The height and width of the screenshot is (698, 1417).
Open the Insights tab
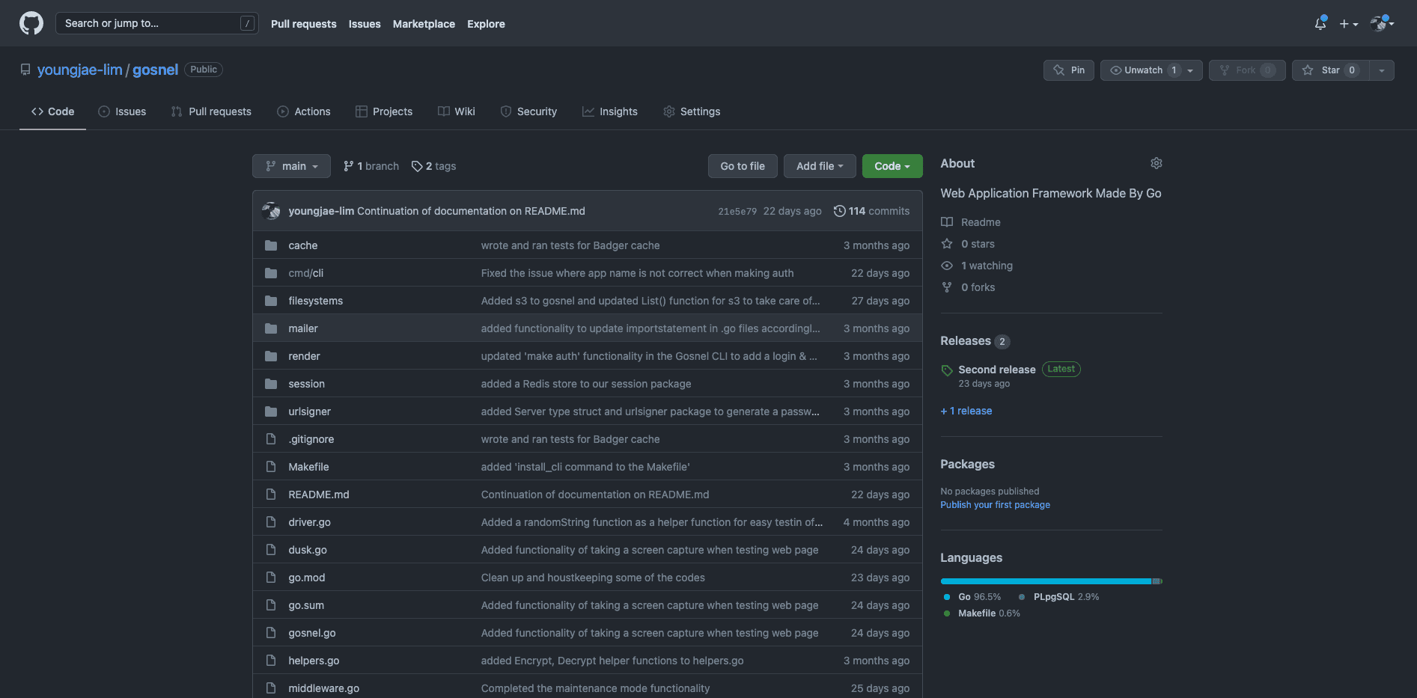610,111
